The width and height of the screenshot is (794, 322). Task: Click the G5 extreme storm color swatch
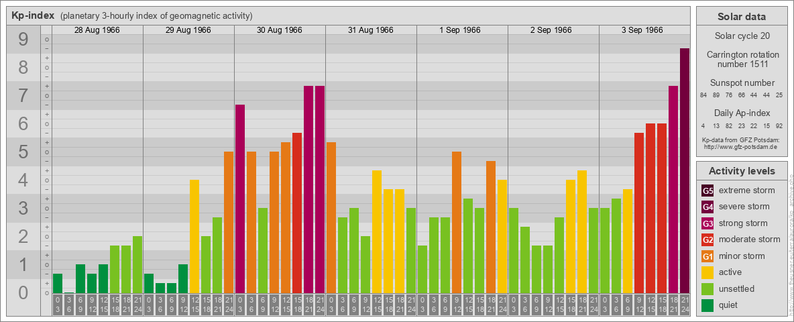707,191
